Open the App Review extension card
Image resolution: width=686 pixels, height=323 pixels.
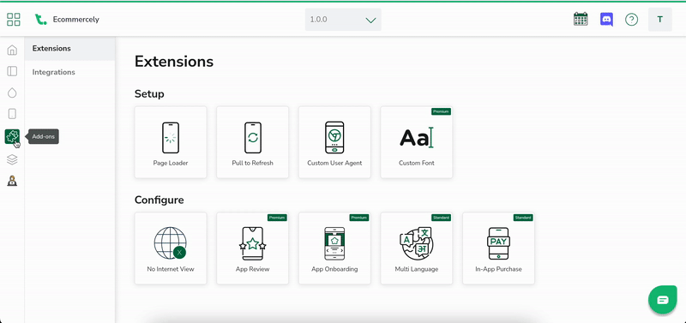252,248
